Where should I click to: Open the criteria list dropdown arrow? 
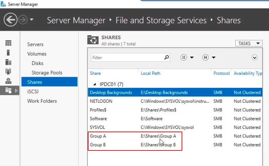click(x=192, y=57)
